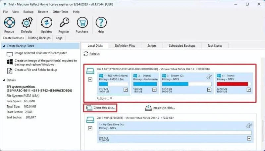Uncheck partition 4 NTFS checkbox
Viewport: 265px width, 151px height.
[249, 89]
